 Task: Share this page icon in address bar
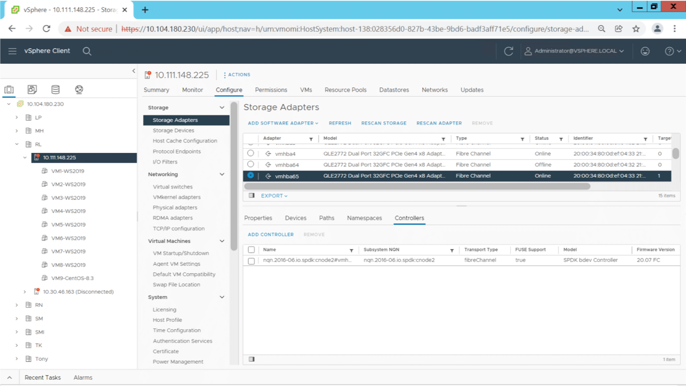[x=619, y=29]
